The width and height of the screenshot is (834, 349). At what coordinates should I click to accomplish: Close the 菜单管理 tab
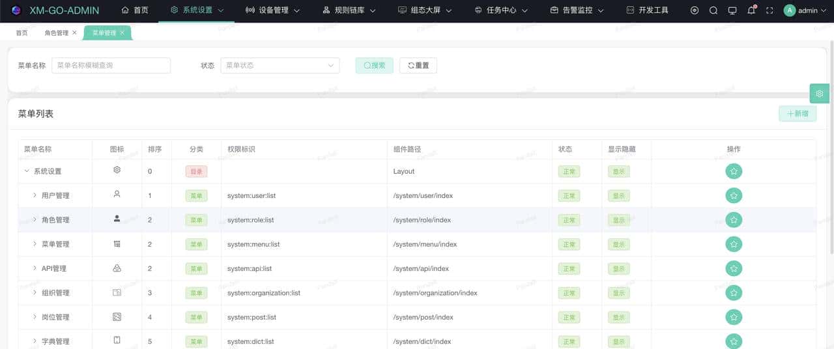point(122,33)
